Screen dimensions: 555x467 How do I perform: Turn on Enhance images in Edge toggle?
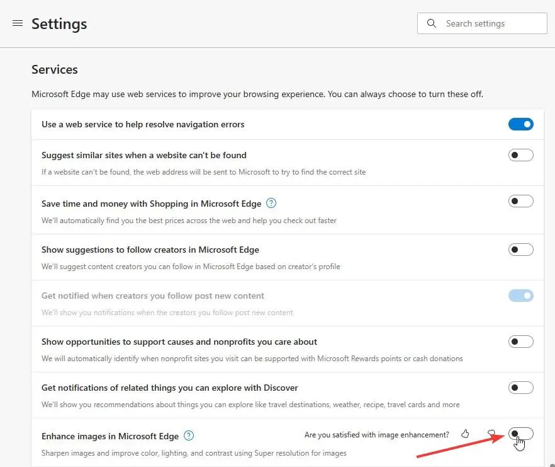point(520,434)
